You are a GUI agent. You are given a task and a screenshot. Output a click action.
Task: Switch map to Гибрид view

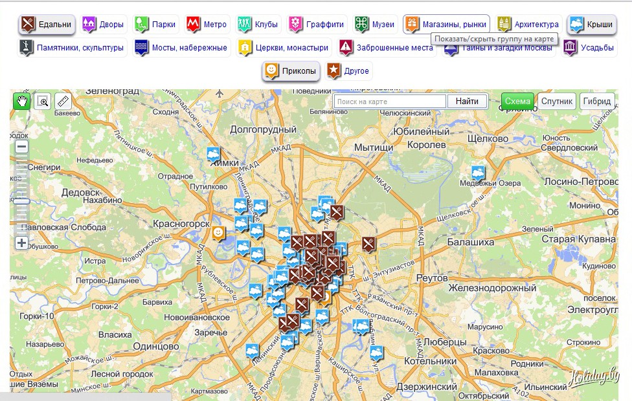(596, 102)
